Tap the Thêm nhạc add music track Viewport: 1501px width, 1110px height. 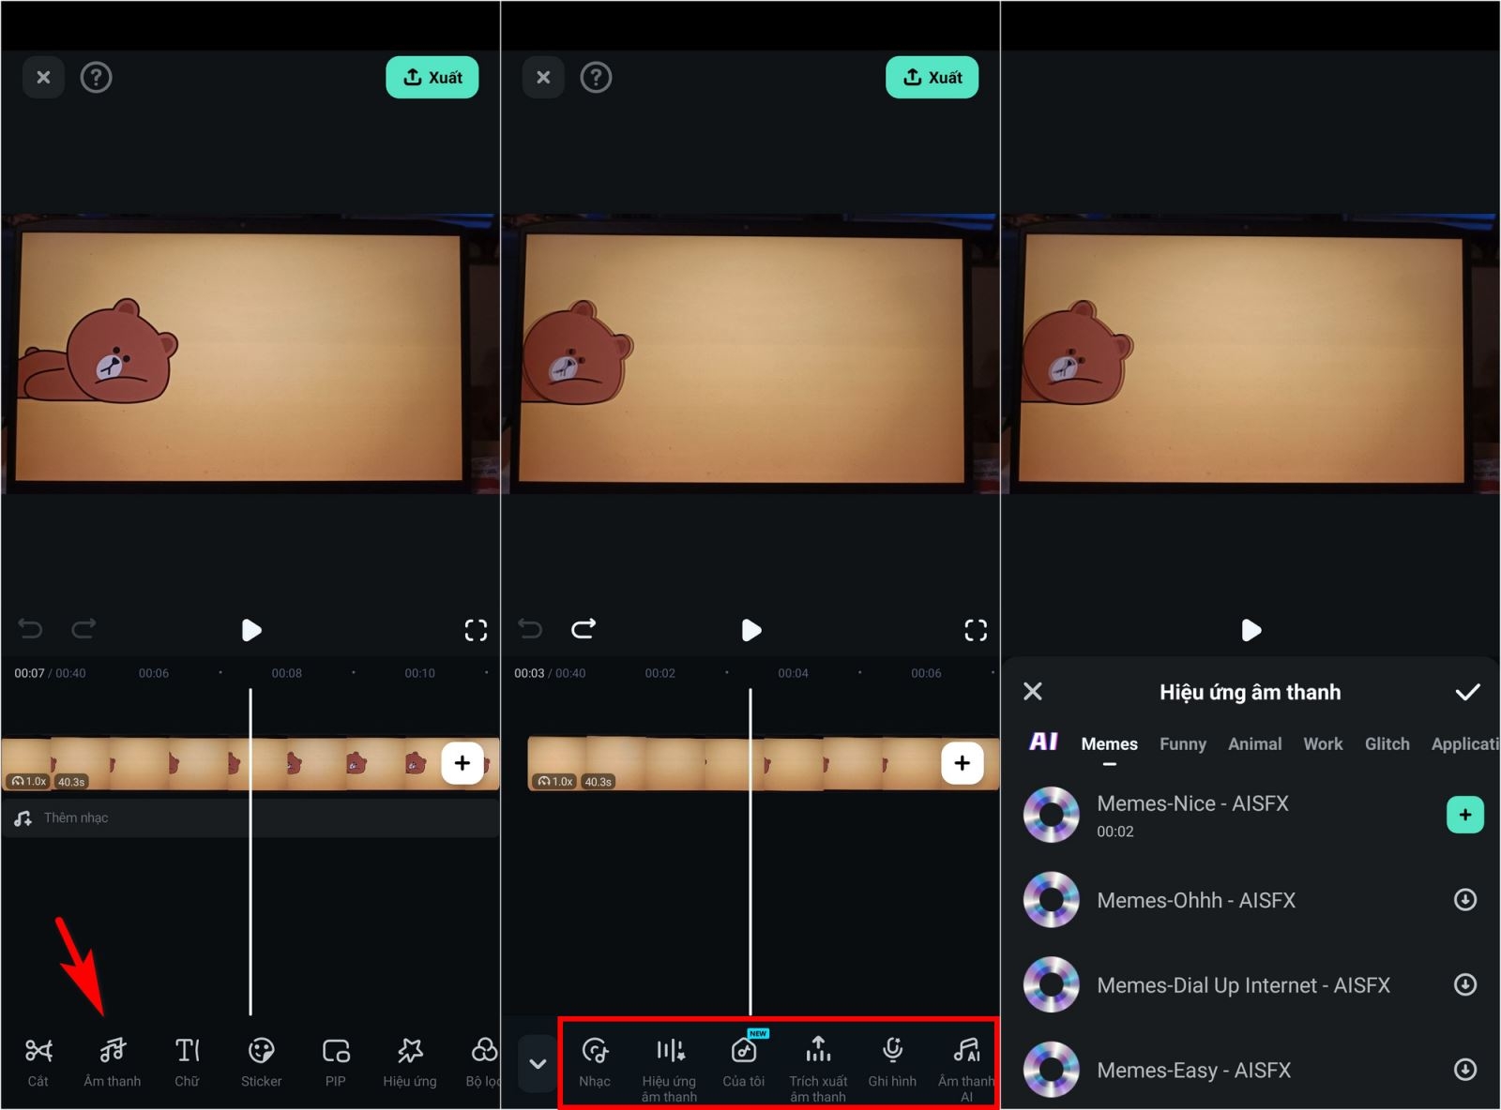coord(250,817)
